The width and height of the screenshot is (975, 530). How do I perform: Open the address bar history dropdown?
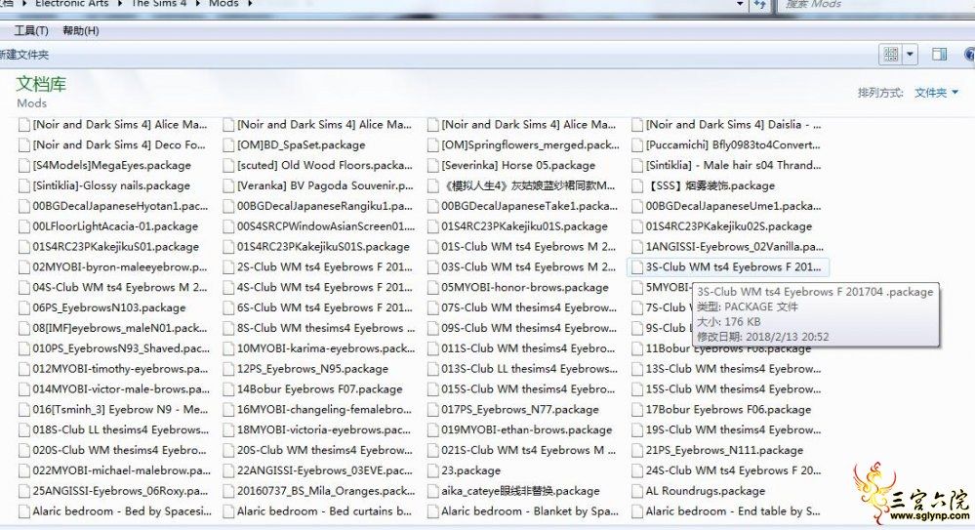740,4
